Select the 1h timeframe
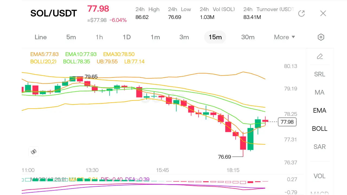 pyautogui.click(x=99, y=37)
